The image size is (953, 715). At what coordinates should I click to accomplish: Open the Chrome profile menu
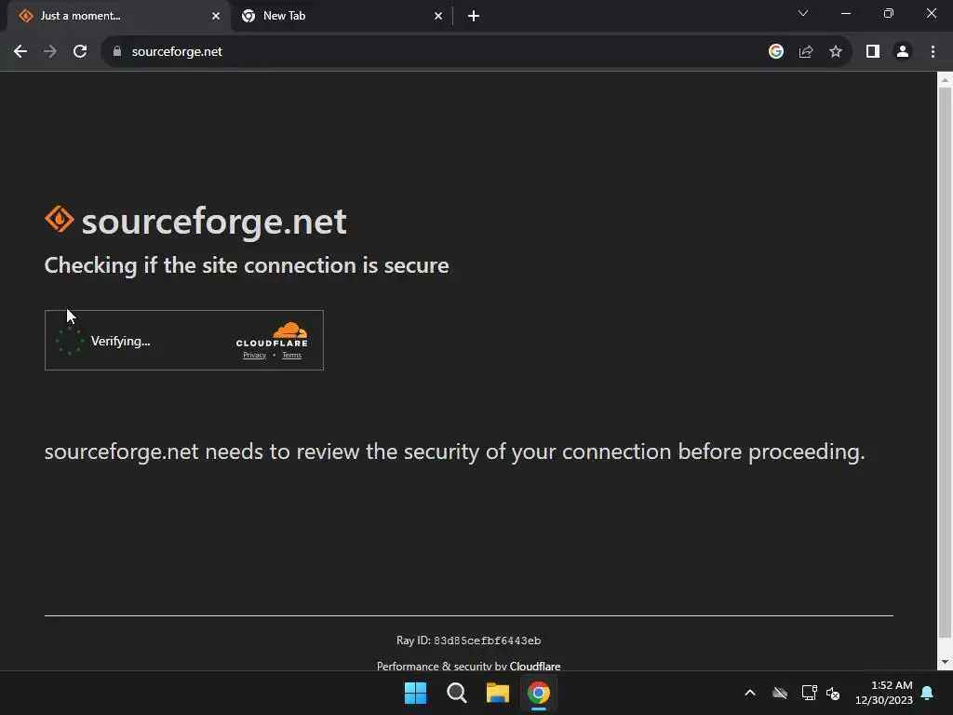pos(903,52)
